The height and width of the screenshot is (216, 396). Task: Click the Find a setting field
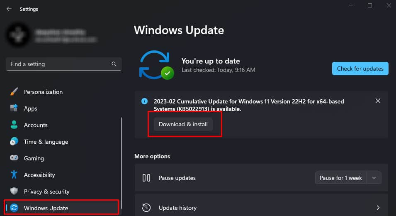point(63,64)
